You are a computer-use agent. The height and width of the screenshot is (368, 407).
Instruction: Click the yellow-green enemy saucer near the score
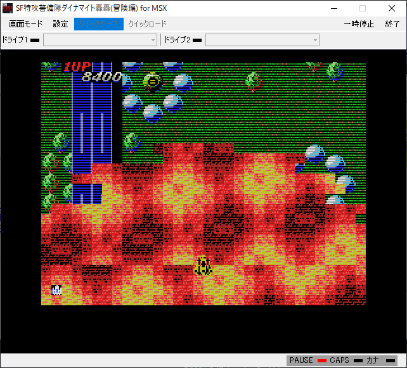pyautogui.click(x=152, y=82)
